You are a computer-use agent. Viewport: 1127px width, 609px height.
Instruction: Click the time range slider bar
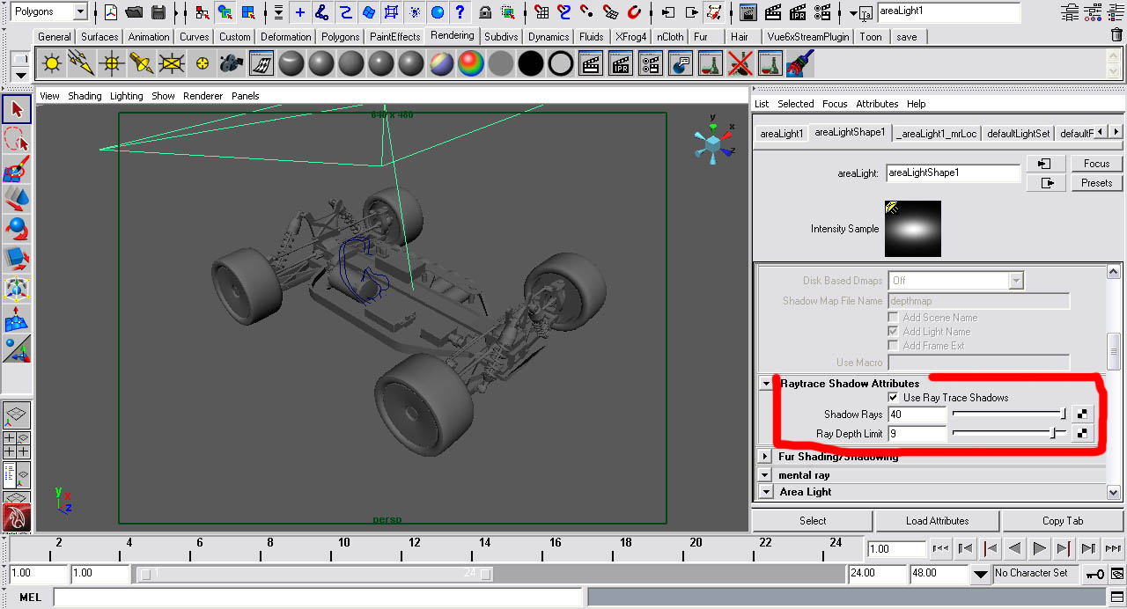click(316, 574)
